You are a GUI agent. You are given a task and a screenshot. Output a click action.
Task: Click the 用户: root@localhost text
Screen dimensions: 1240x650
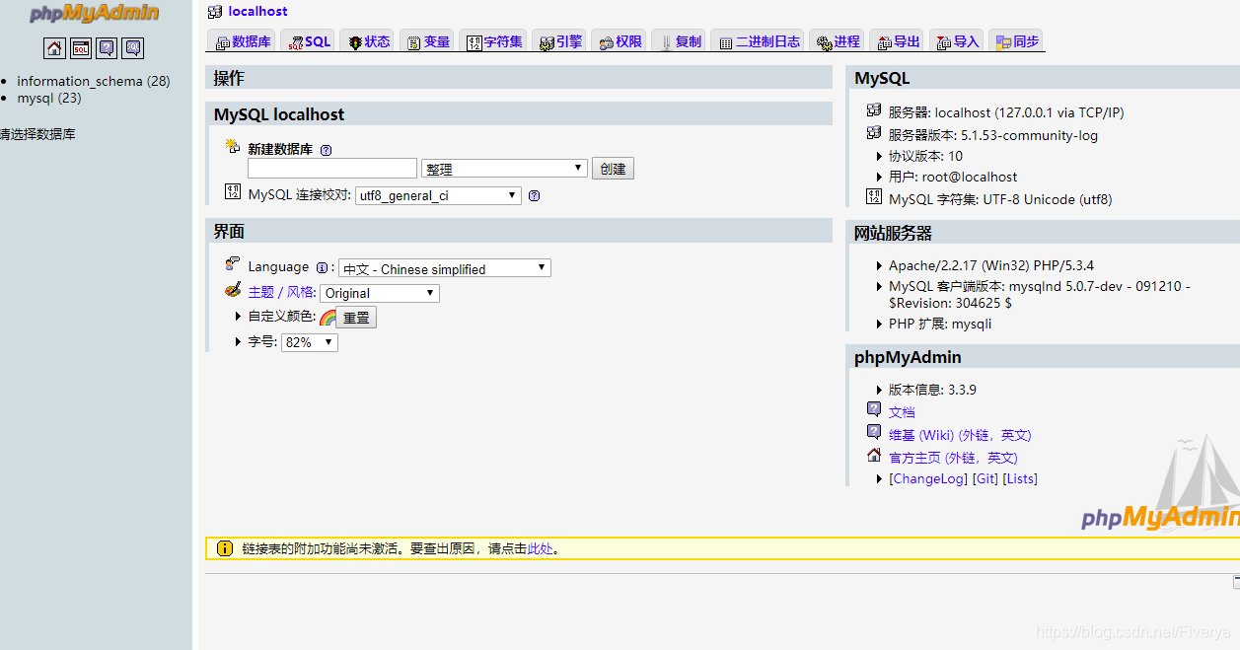click(x=953, y=177)
